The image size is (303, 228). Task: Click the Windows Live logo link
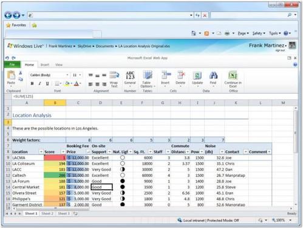click(26, 46)
